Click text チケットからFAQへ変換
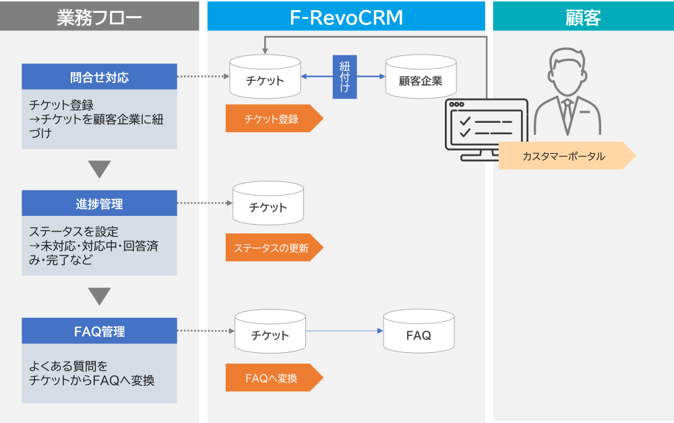This screenshot has width=674, height=423. (92, 380)
